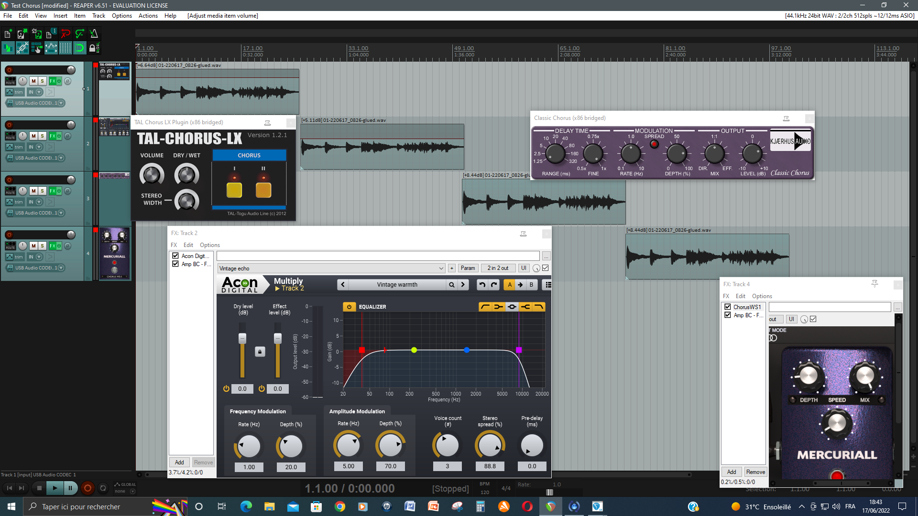Image resolution: width=918 pixels, height=516 pixels.
Task: Open Options menu in FX Track 2 window
Action: coord(209,245)
